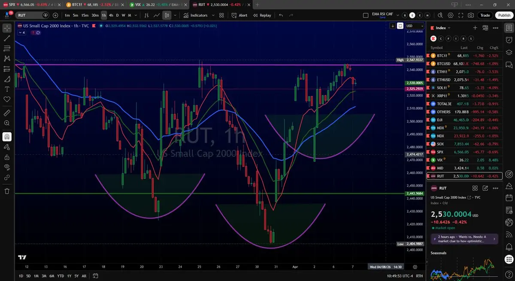The height and width of the screenshot is (281, 515).
Task: Switch to the 4h timeframe
Action: tap(111, 15)
